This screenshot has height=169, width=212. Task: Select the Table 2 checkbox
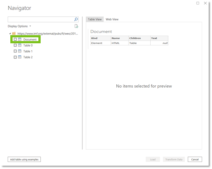click(x=15, y=57)
